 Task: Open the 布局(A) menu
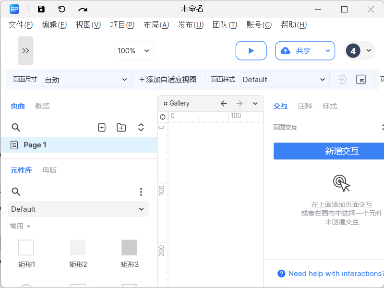click(x=156, y=25)
